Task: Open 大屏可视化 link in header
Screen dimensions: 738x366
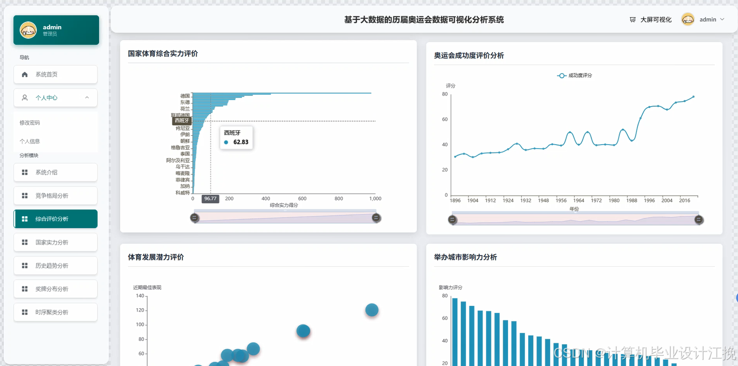Action: point(656,20)
